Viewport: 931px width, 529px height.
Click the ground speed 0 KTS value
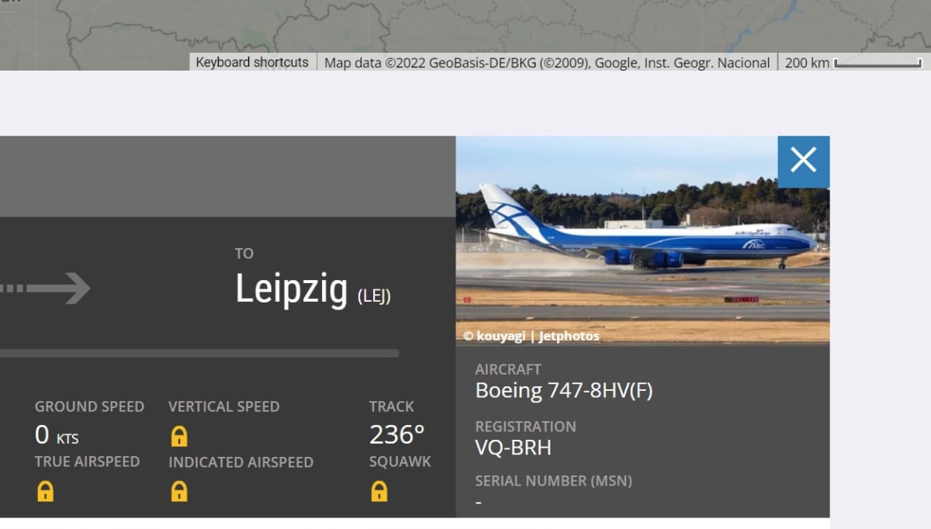pyautogui.click(x=56, y=436)
